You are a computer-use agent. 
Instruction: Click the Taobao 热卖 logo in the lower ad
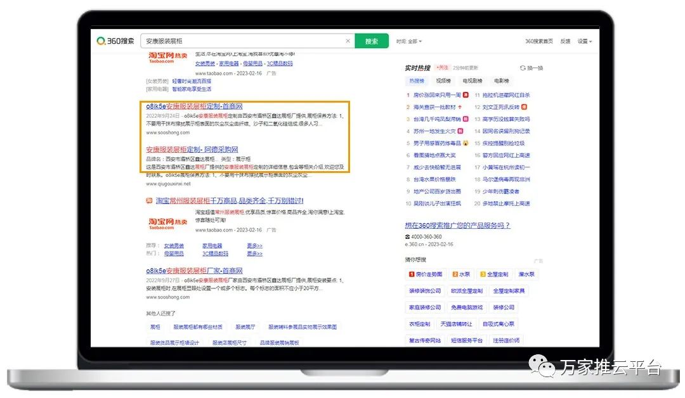(x=168, y=222)
